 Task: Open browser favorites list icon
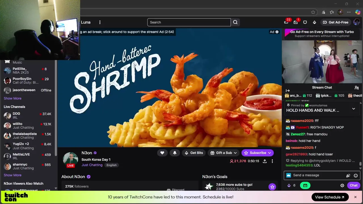click(x=332, y=12)
